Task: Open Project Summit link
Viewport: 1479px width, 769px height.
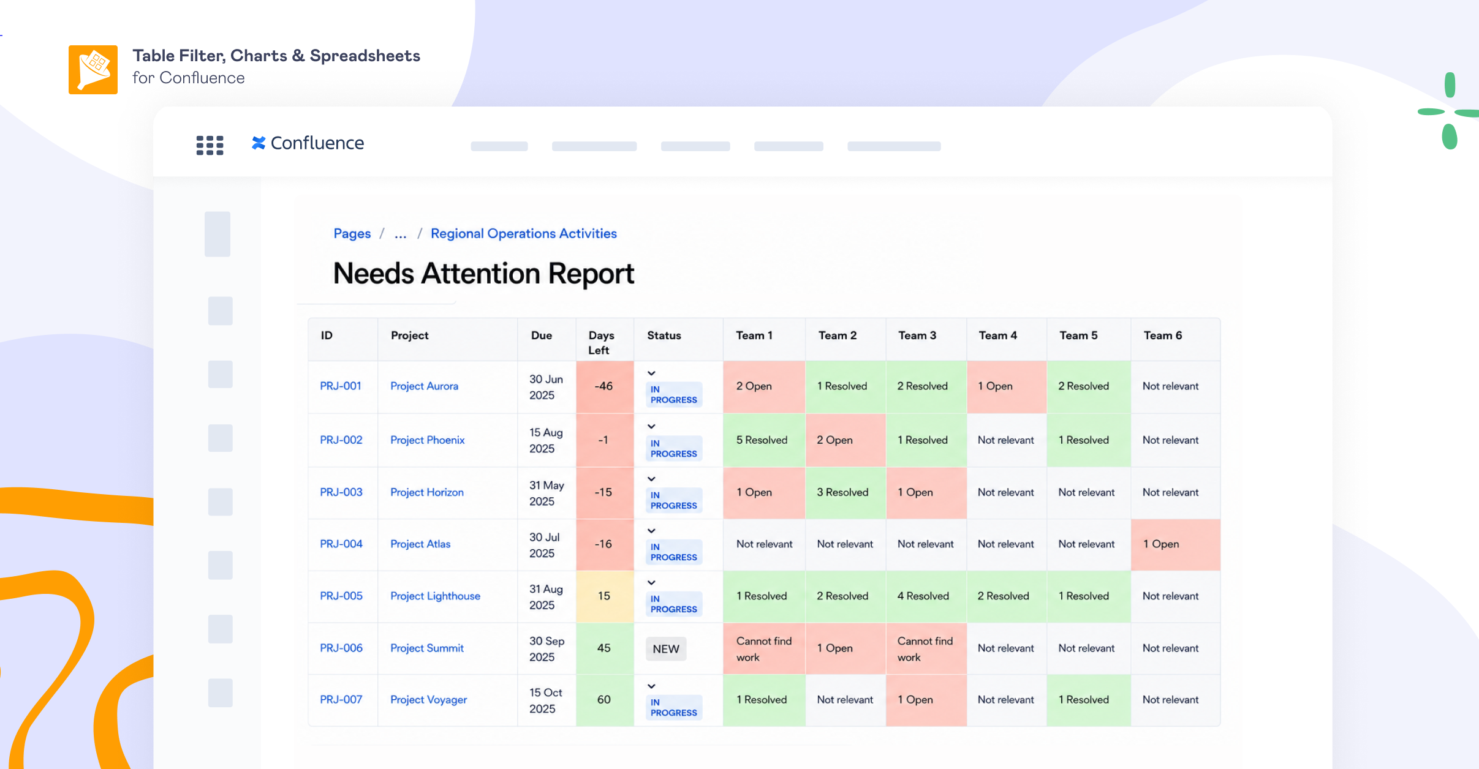Action: 427,648
